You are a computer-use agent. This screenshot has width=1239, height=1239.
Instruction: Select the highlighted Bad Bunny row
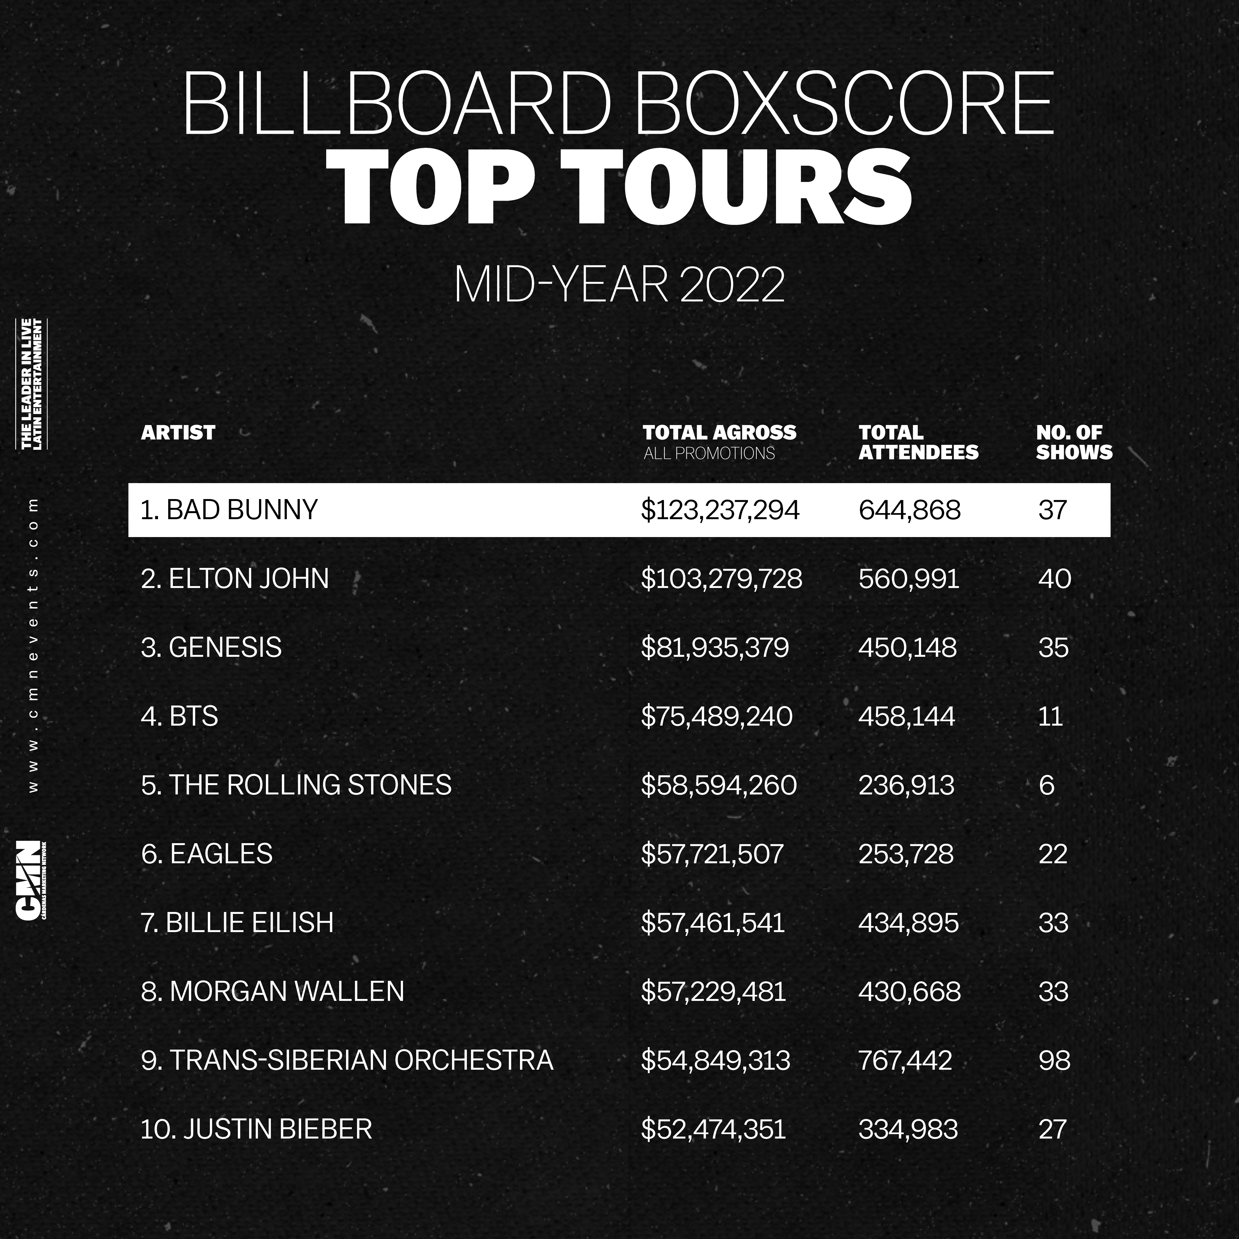pos(619,510)
